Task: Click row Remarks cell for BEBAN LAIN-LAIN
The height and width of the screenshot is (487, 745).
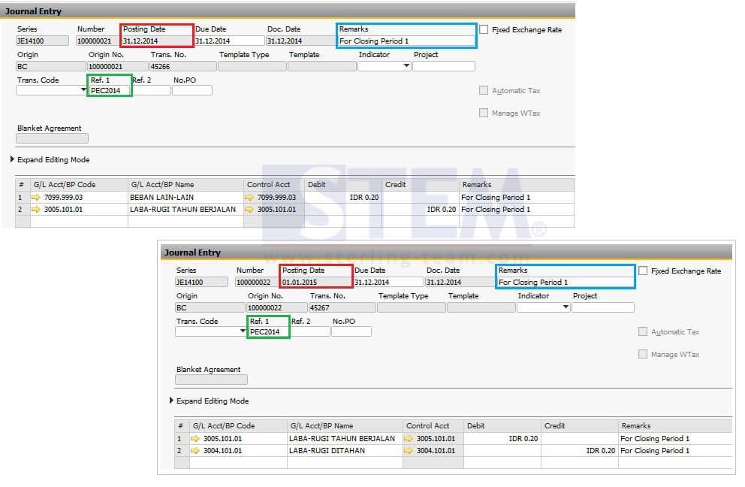Action: [517, 198]
